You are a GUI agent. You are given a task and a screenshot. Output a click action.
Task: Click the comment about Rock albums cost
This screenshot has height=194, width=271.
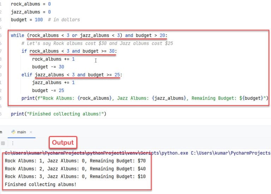[97, 43]
